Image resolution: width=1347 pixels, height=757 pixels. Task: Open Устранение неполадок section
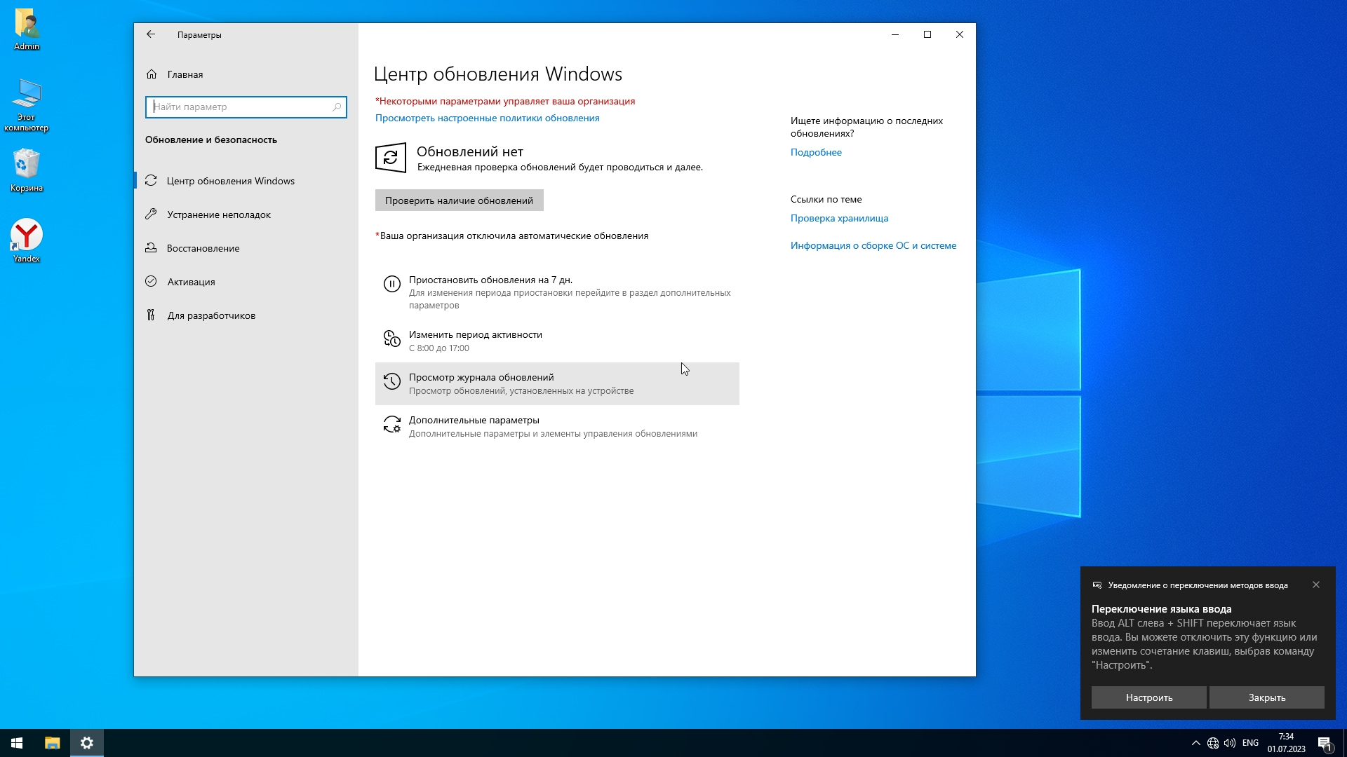pyautogui.click(x=218, y=214)
